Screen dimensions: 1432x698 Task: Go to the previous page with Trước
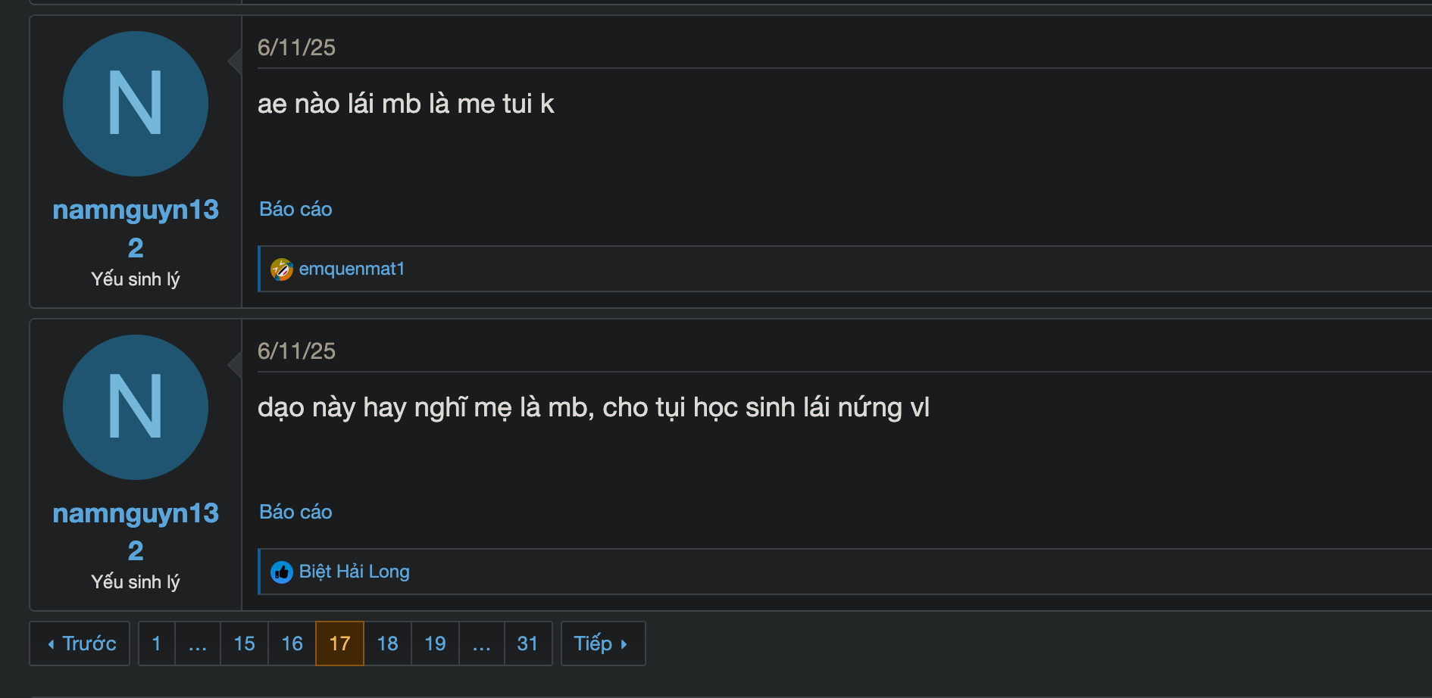pos(79,643)
